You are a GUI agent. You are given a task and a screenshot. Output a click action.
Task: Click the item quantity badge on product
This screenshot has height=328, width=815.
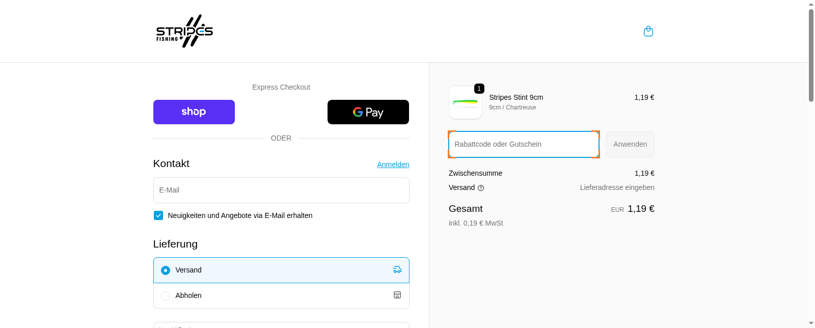click(479, 89)
